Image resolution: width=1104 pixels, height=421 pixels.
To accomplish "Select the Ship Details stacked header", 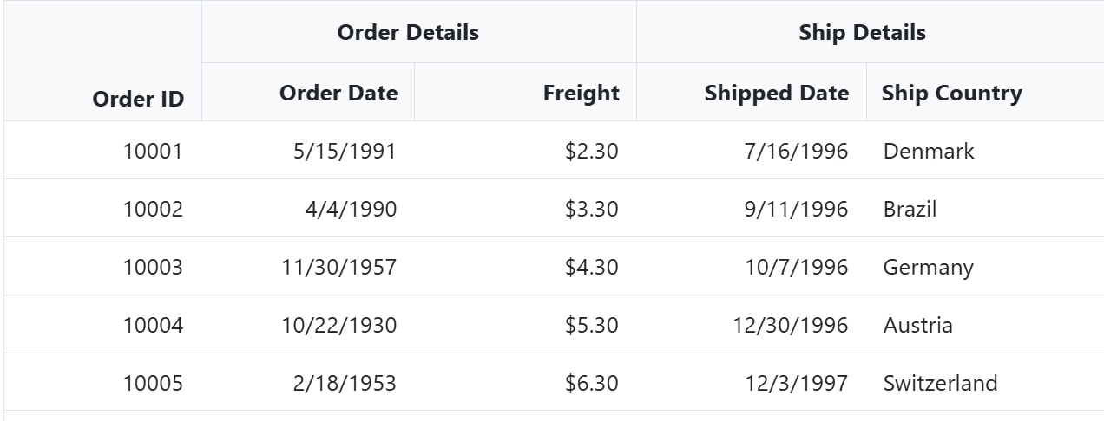I will coord(862,33).
